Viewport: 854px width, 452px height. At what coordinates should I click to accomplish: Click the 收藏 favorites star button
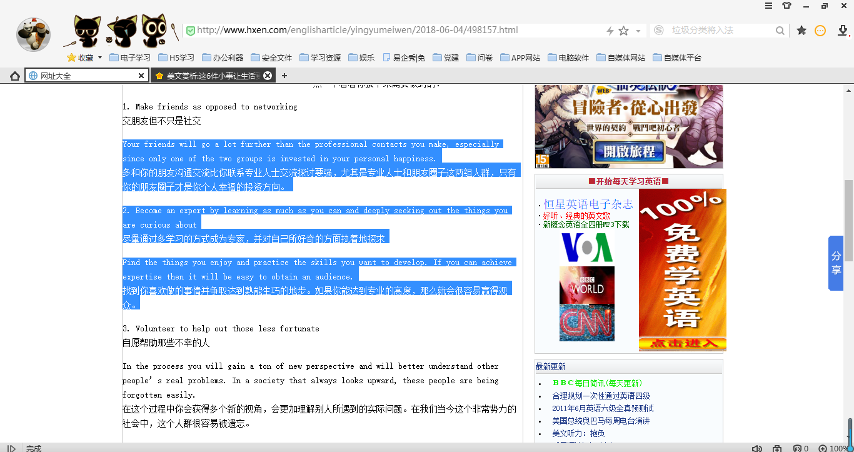pyautogui.click(x=81, y=58)
